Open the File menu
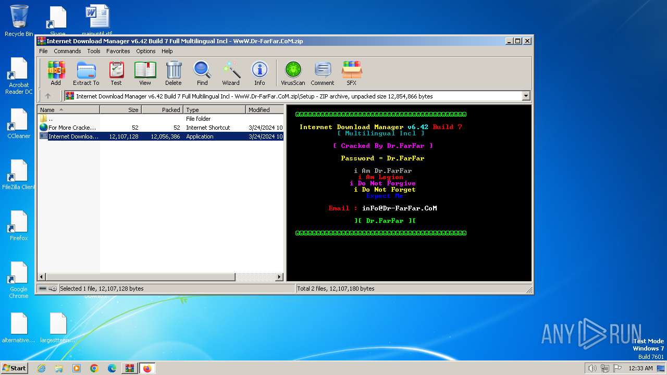The image size is (667, 375). tap(43, 51)
